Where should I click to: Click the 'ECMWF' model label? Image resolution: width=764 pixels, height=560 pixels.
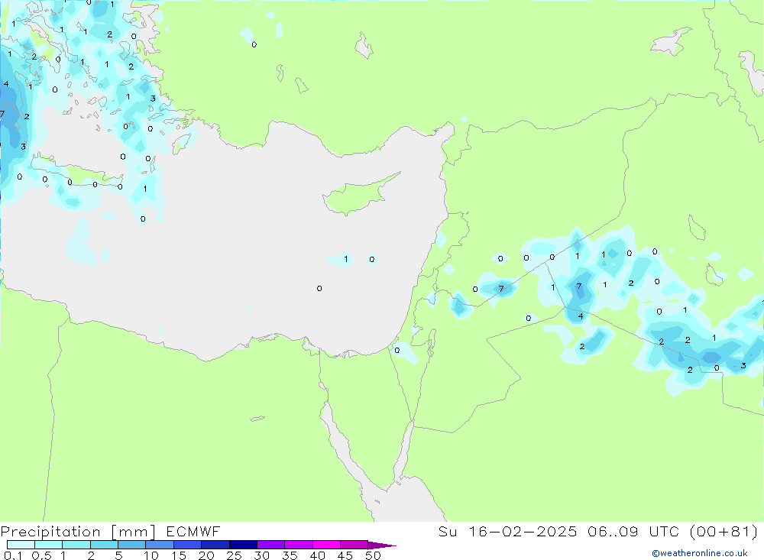coord(193,532)
